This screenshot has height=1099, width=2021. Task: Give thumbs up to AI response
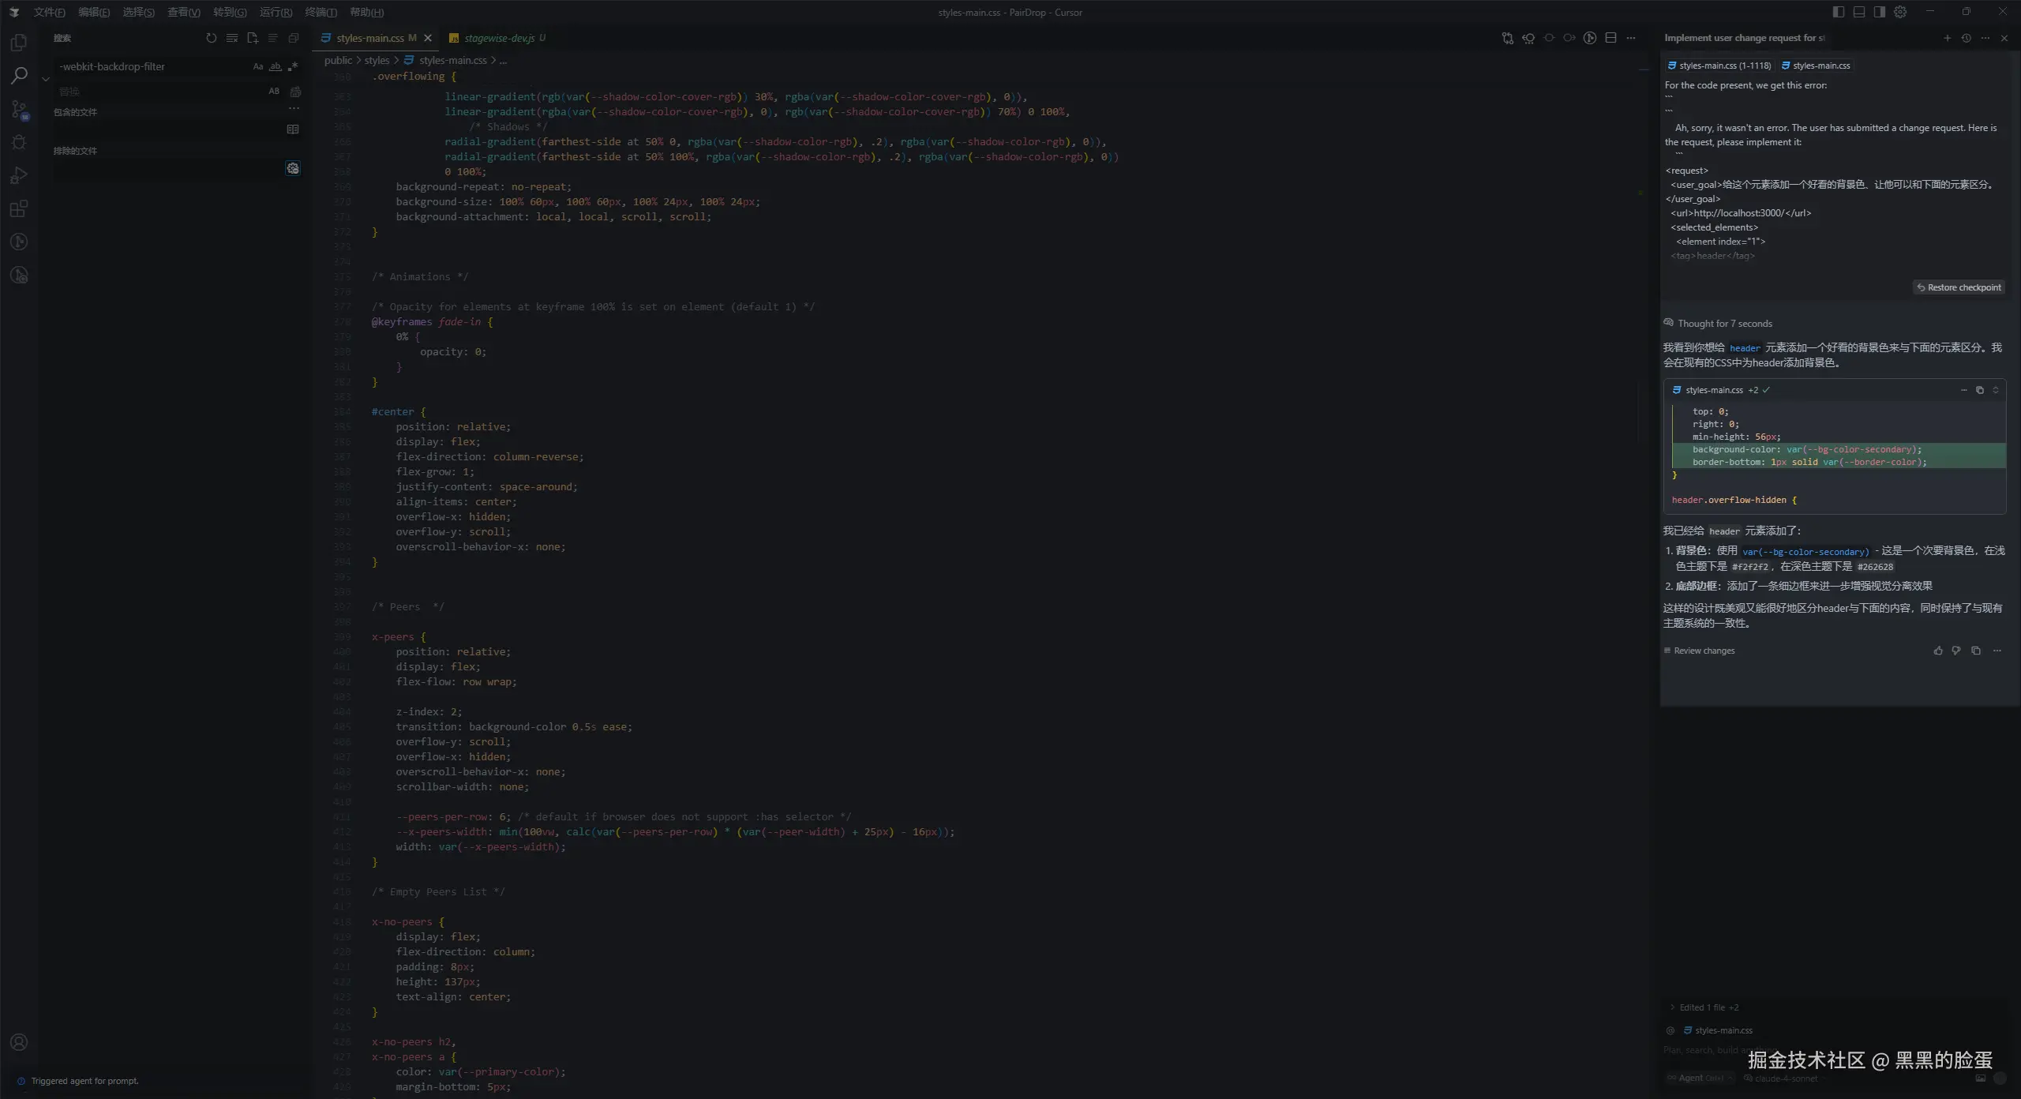1938,651
